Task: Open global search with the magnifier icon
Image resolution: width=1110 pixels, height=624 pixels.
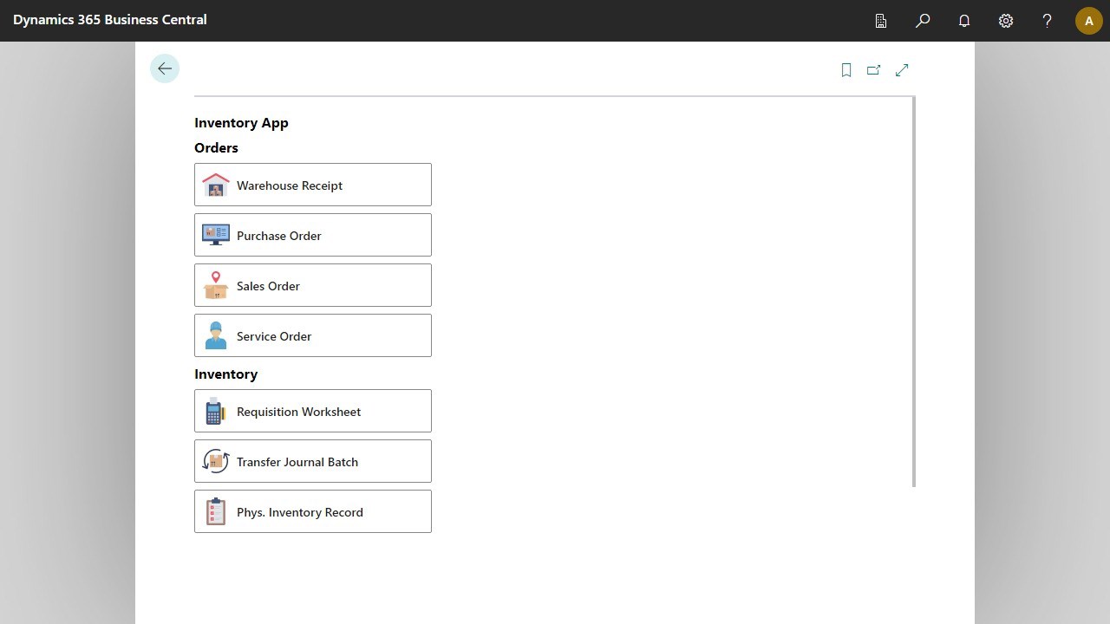Action: point(922,20)
